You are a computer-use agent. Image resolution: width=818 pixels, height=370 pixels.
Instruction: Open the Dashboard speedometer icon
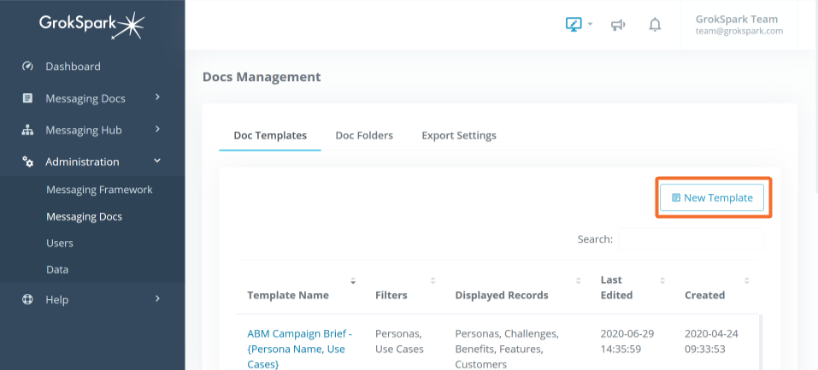27,67
